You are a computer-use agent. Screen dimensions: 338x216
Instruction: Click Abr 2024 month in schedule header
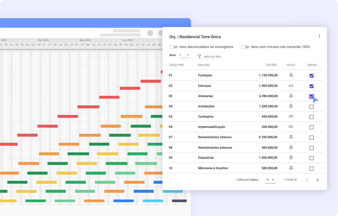[43, 40]
